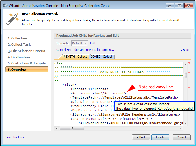Viewport: 196px width, 146px height.
Task: Click the lowest red error stripe beside scrollbar
Action: click(x=189, y=88)
